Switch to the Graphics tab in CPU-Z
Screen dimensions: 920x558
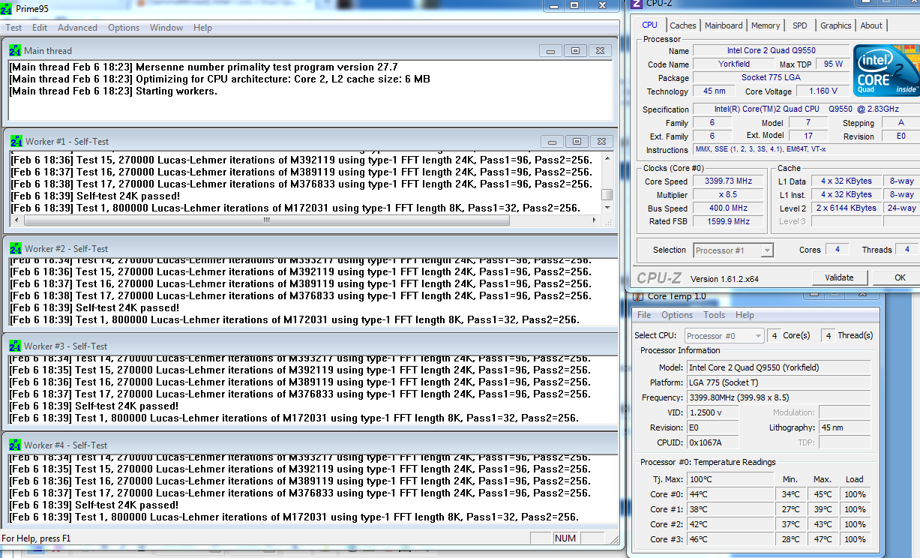(x=835, y=25)
